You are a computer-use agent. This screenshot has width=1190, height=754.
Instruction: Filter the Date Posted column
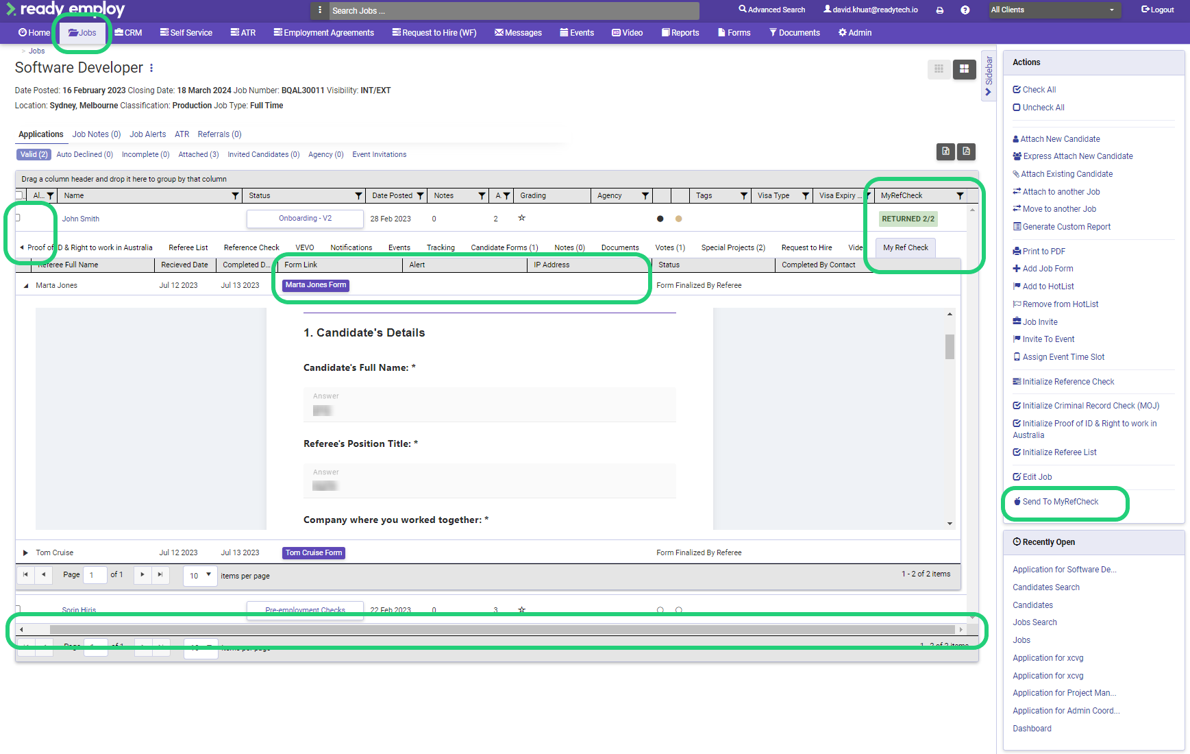[x=420, y=196]
